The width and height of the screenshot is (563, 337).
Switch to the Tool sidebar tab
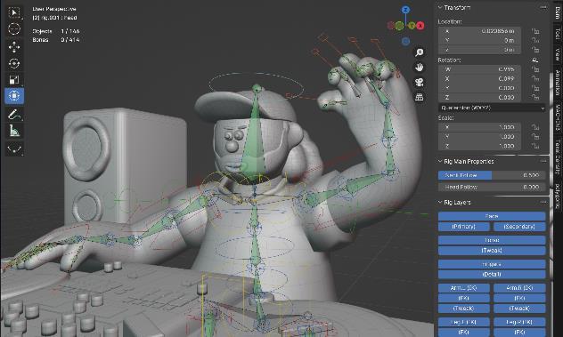pyautogui.click(x=558, y=34)
